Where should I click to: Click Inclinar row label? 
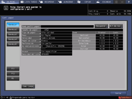click(x=84, y=49)
